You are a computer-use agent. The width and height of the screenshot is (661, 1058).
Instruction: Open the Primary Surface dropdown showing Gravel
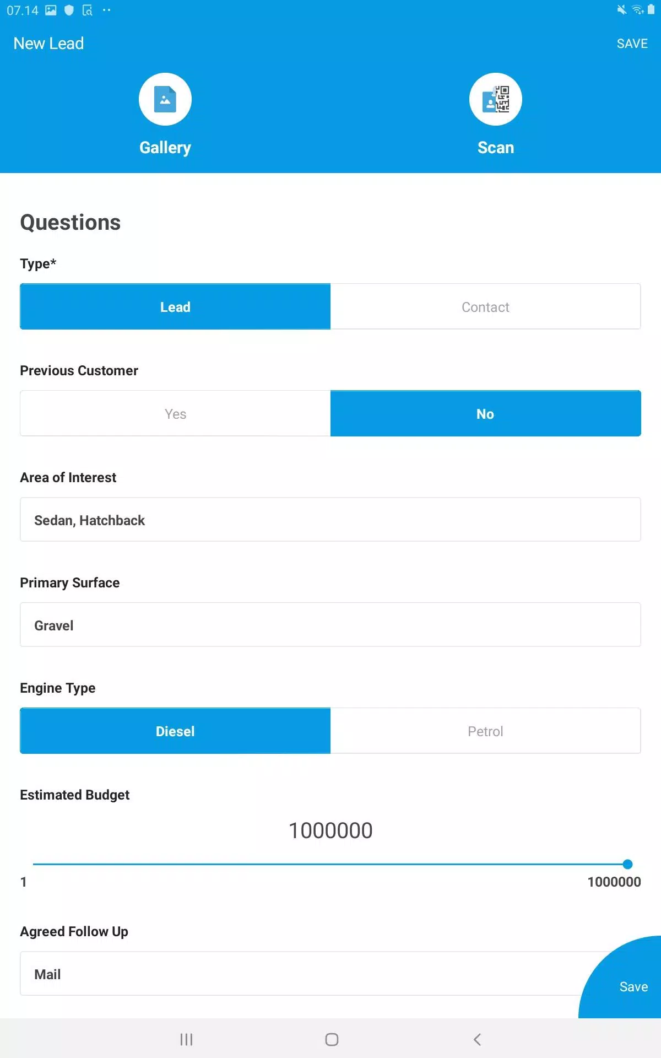point(330,625)
